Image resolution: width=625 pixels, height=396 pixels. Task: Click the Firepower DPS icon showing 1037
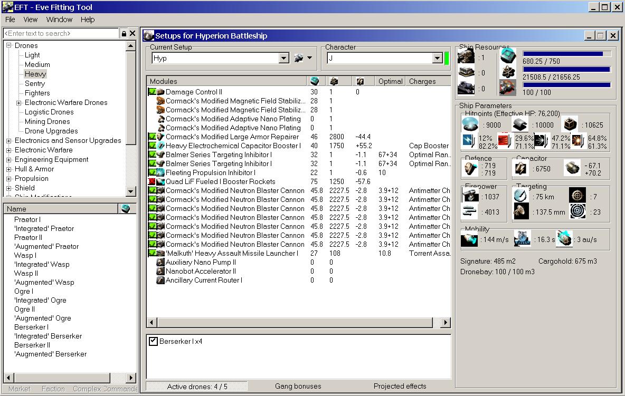(x=470, y=196)
